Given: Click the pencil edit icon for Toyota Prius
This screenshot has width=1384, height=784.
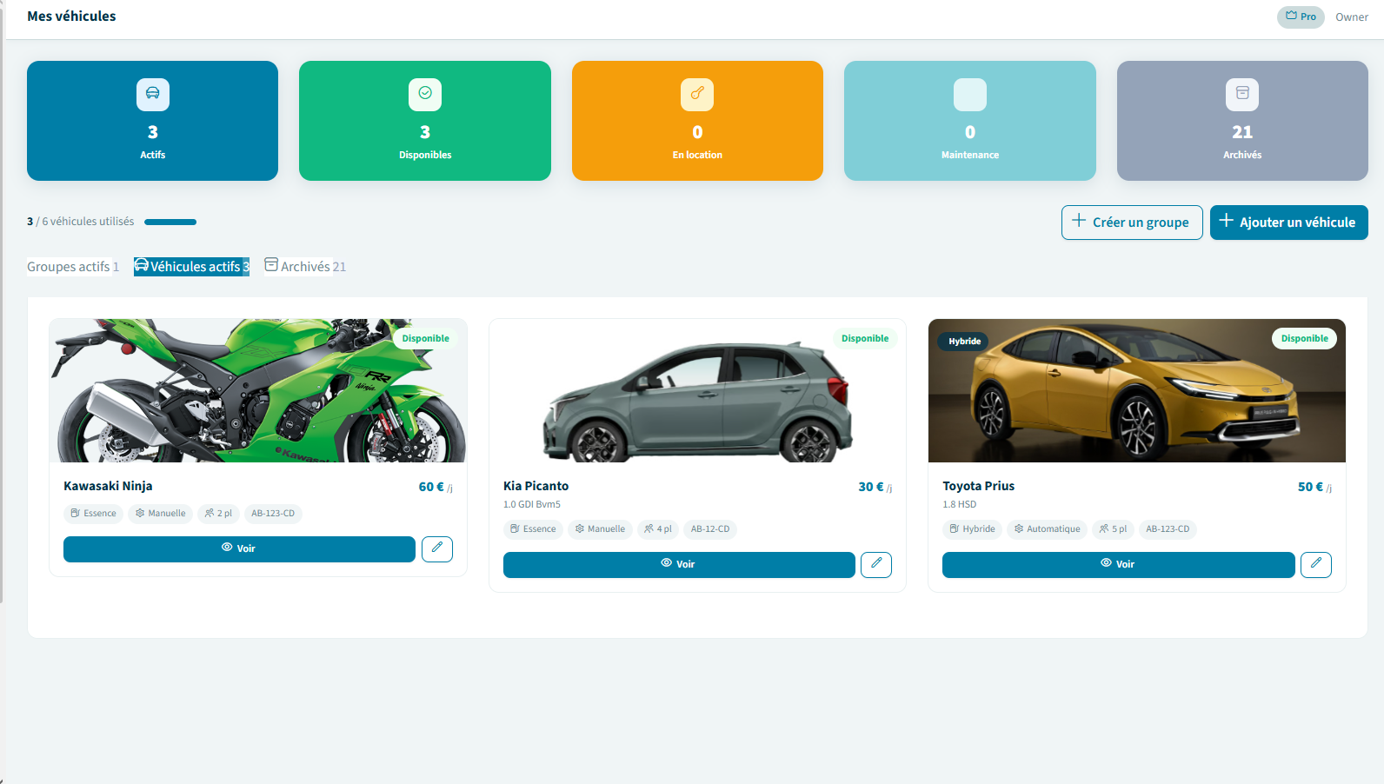Looking at the screenshot, I should click(1316, 564).
